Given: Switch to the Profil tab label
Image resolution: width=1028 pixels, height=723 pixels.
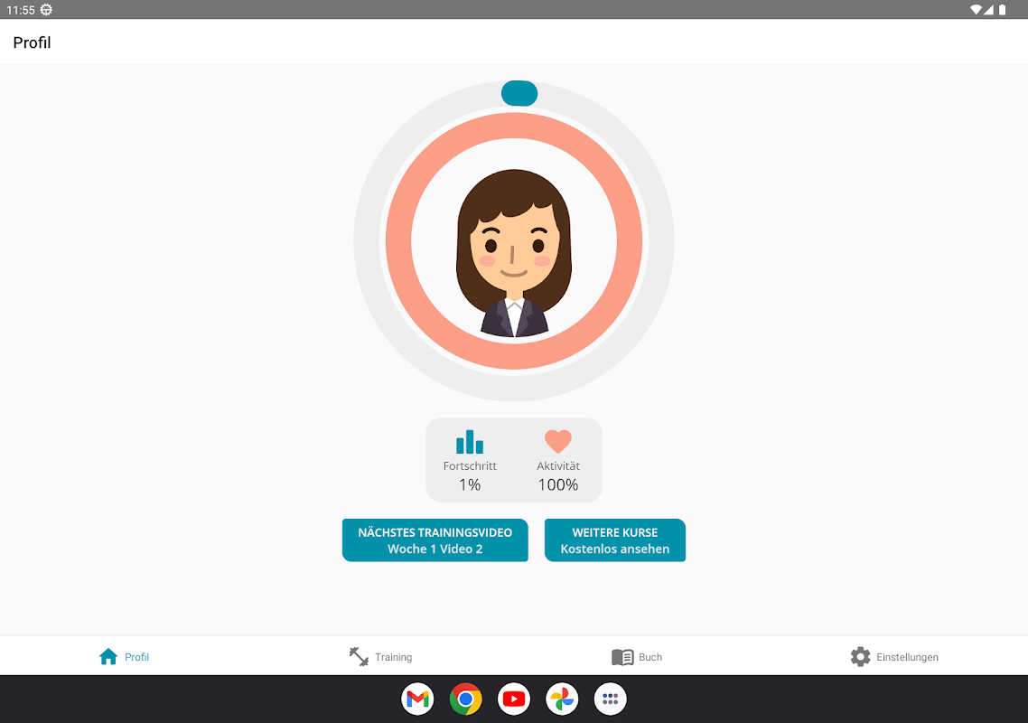Looking at the screenshot, I should click(136, 657).
